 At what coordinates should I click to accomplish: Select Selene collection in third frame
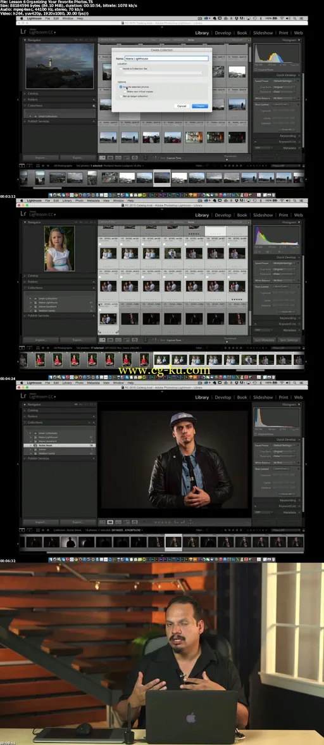click(59, 450)
